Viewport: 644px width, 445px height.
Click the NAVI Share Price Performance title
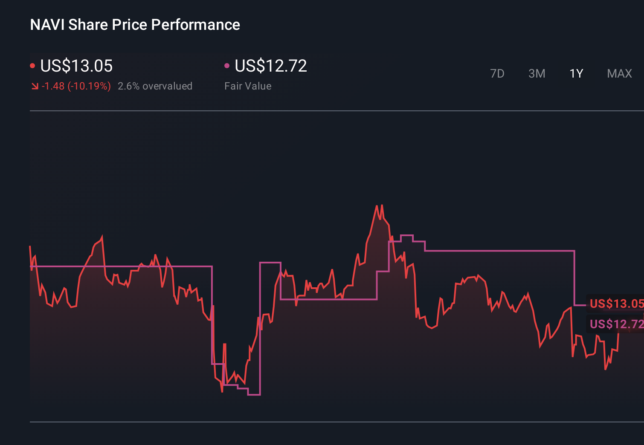coord(134,25)
